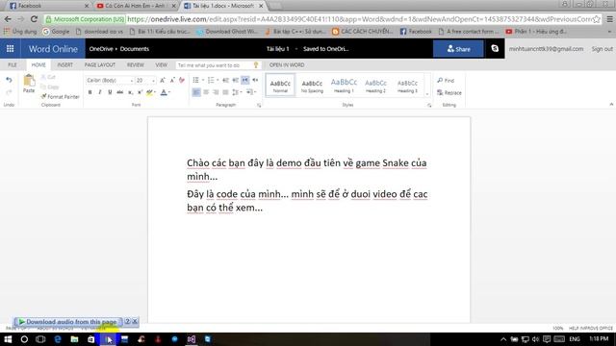Screen dimensions: 616x346
Task: Open the Paragraph dialog launcher
Action: click(x=259, y=105)
